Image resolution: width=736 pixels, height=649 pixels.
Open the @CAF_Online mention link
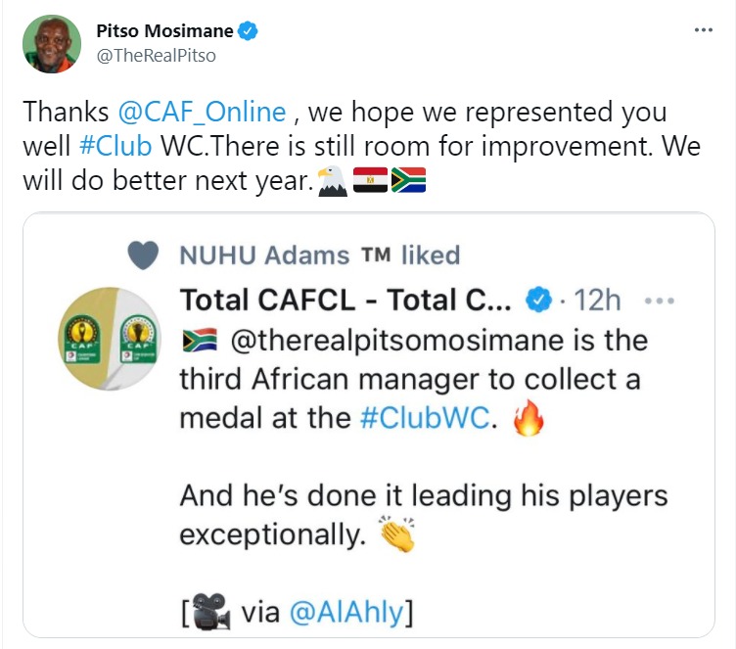[x=207, y=111]
